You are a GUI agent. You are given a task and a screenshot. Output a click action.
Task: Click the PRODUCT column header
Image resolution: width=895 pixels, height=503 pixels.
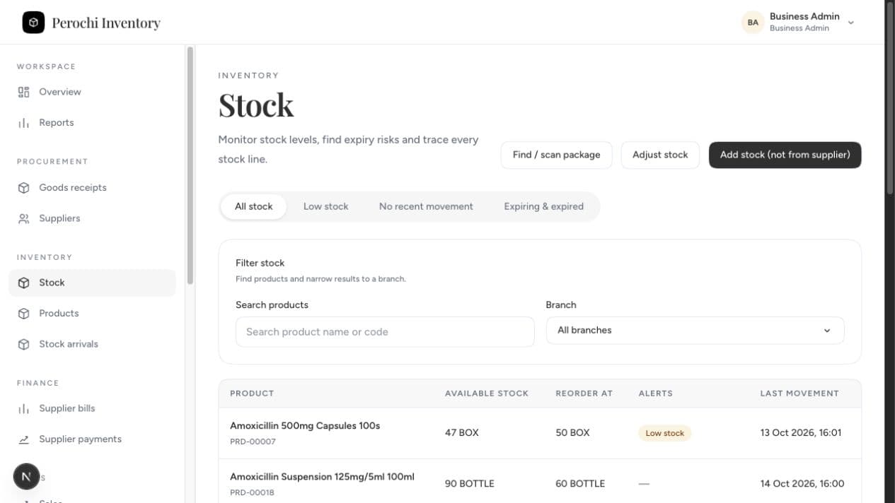tap(252, 393)
